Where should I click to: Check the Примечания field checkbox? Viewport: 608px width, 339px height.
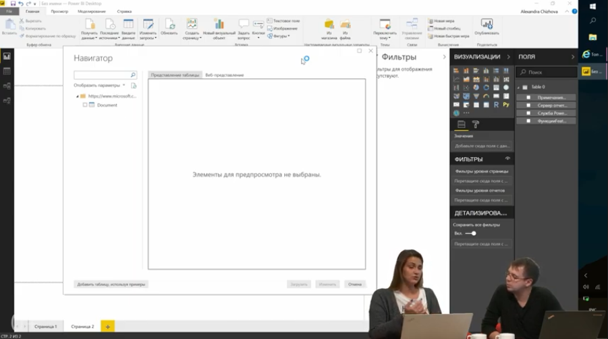tap(528, 98)
